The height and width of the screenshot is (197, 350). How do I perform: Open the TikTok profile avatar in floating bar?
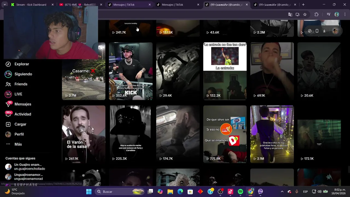(335, 31)
